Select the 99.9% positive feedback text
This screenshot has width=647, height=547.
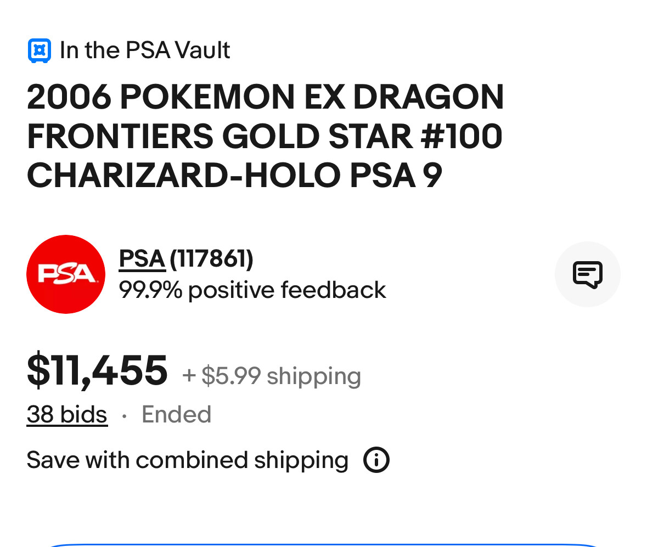[252, 290]
